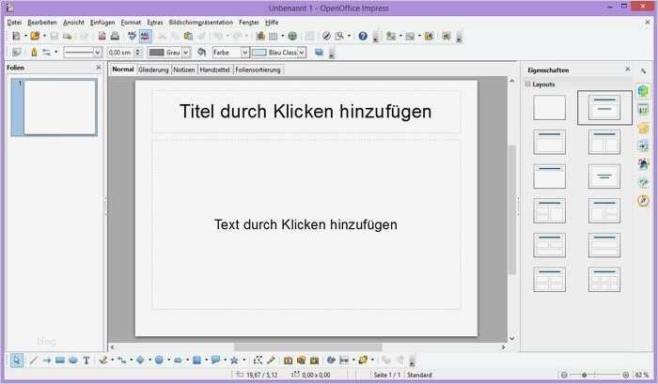Choose the symbol shapes smiley tool
The image size is (658, 384).
(159, 361)
